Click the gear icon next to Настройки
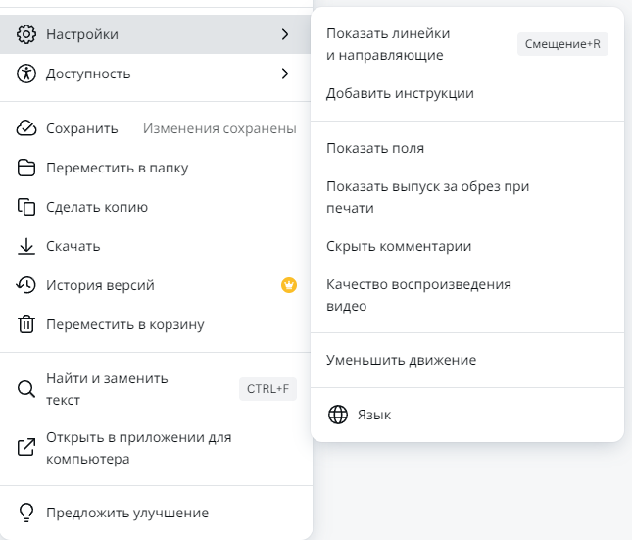632x540 pixels. tap(26, 34)
